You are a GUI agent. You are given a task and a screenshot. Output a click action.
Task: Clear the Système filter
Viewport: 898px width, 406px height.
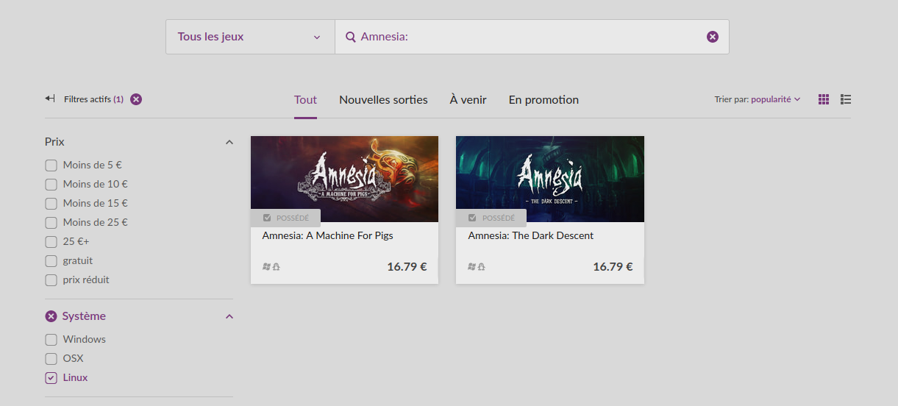pos(51,316)
